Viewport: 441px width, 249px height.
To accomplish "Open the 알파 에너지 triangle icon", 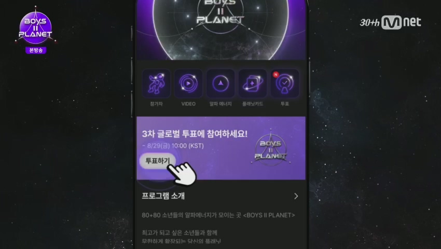I will tap(220, 84).
